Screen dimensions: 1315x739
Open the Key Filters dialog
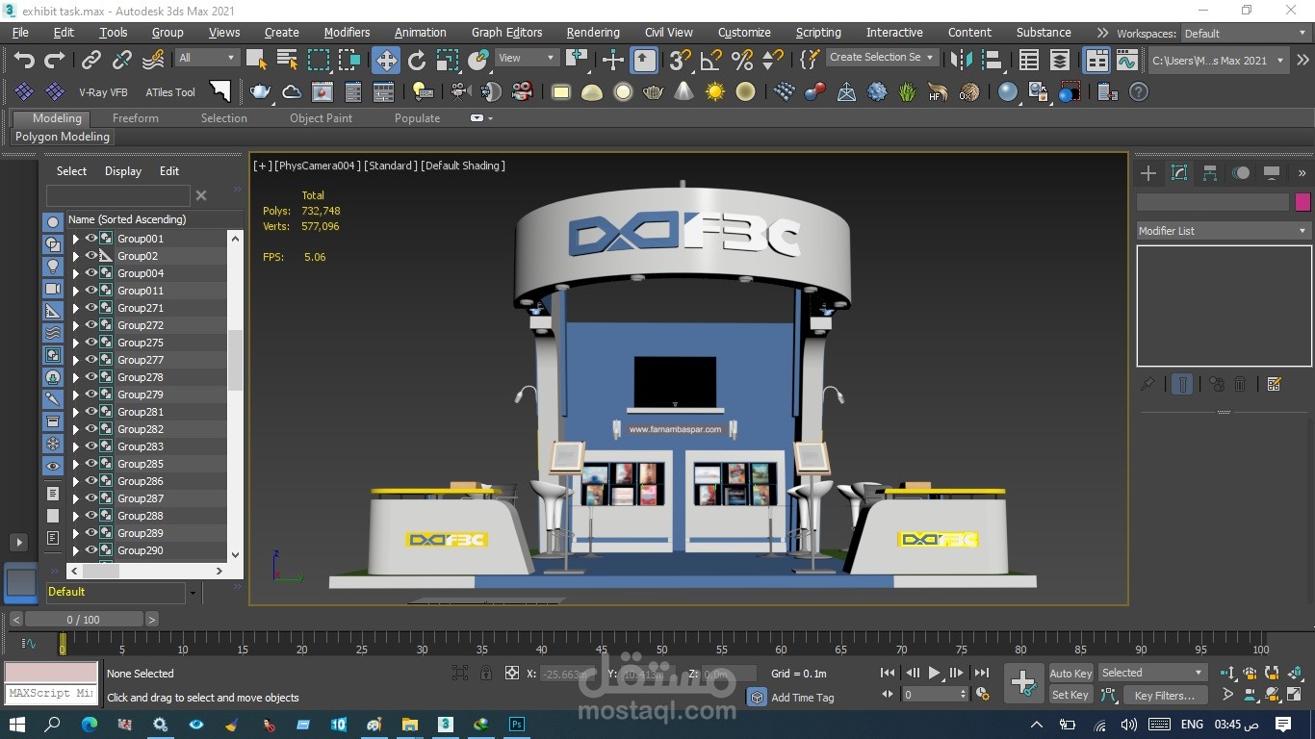pos(1165,695)
